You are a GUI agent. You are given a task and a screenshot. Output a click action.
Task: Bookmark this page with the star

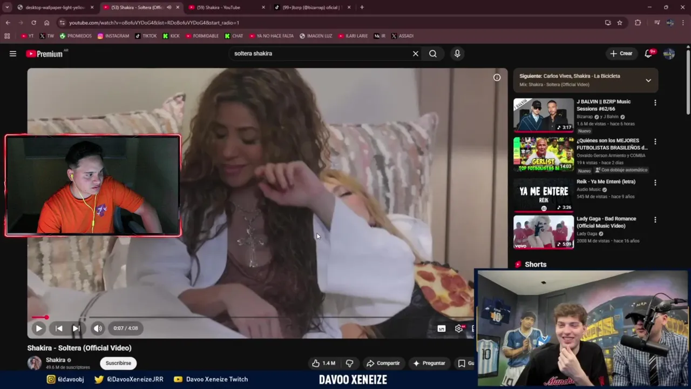[x=620, y=23]
